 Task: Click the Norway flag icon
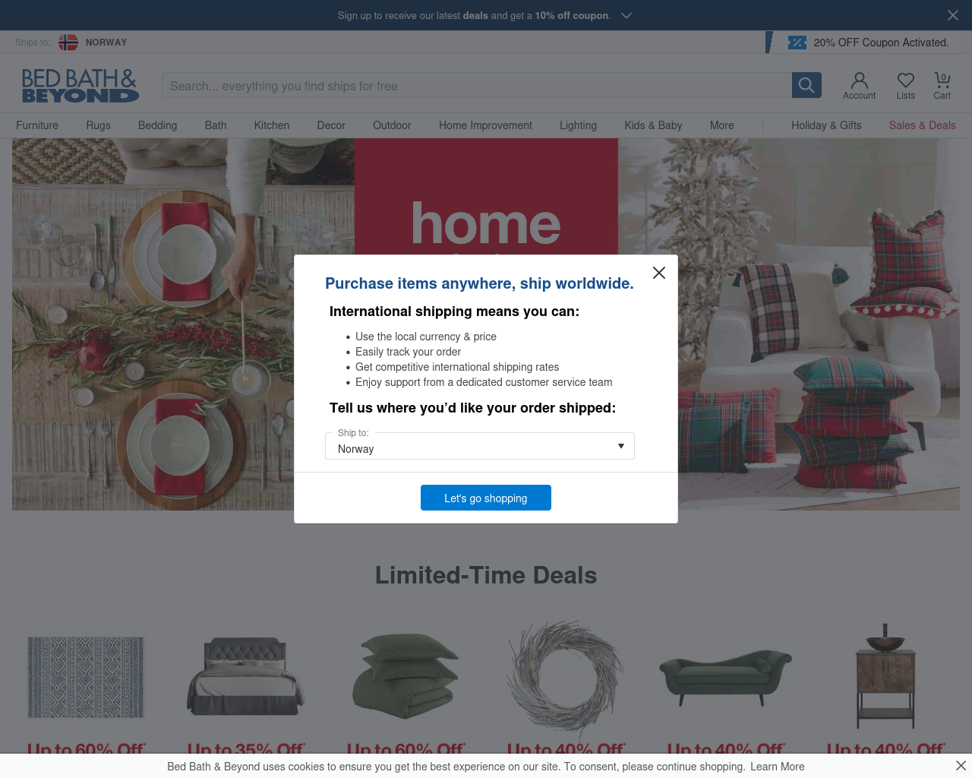coord(68,43)
